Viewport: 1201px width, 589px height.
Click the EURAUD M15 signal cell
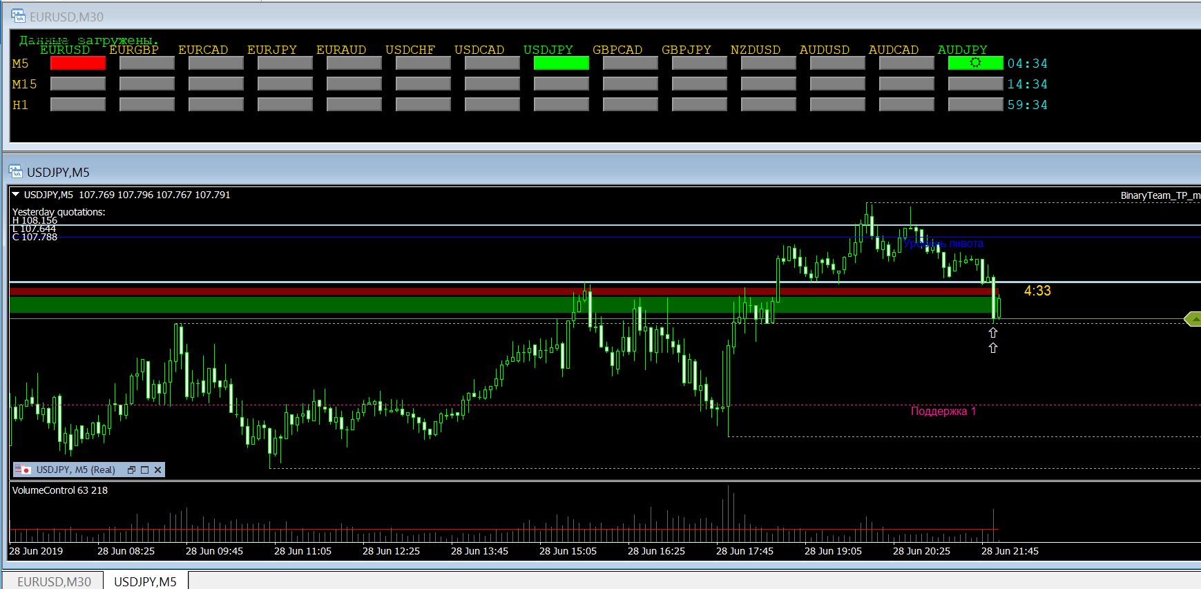pyautogui.click(x=354, y=84)
